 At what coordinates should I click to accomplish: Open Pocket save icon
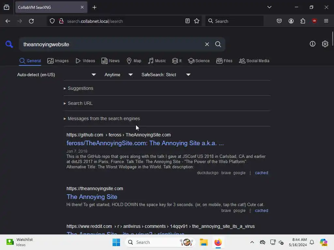point(279,21)
